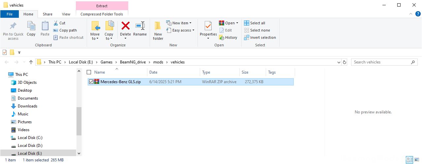The image size is (422, 164).
Task: Click Select all in ribbon
Action: [255, 23]
